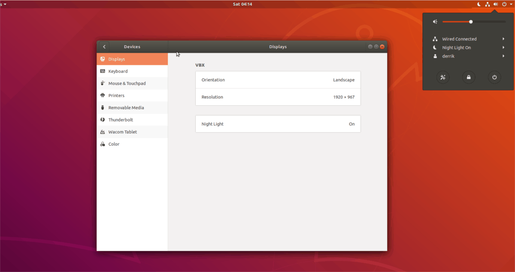Open the Sat 04:14 clock calendar menu

(242, 4)
